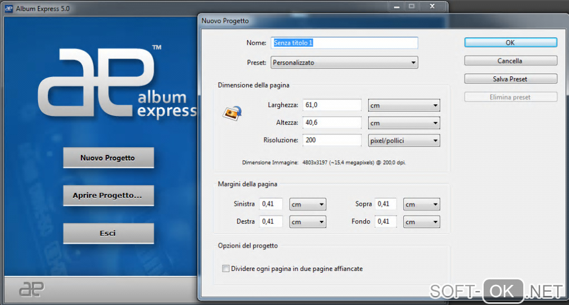Minimize the Album Express window
Image resolution: width=569 pixels, height=305 pixels.
pos(397,7)
